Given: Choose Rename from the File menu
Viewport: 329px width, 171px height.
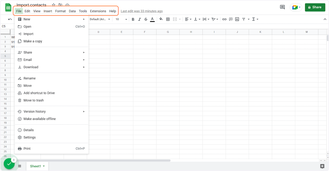Looking at the screenshot, I should pyautogui.click(x=52, y=78).
